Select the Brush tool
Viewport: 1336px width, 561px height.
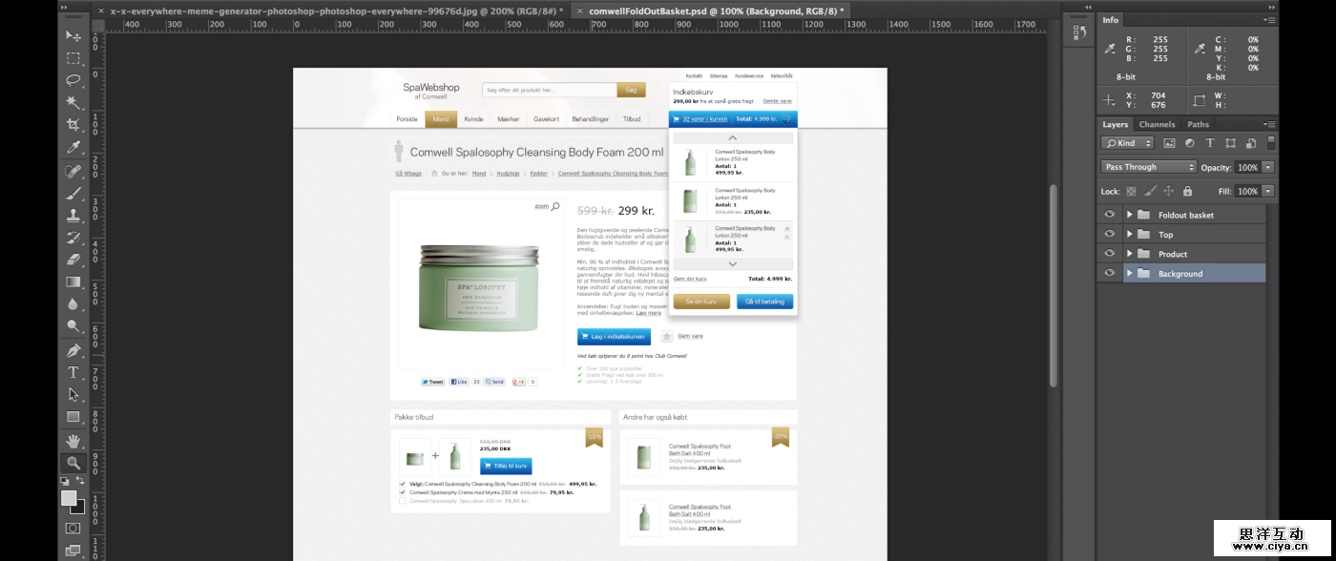[73, 194]
